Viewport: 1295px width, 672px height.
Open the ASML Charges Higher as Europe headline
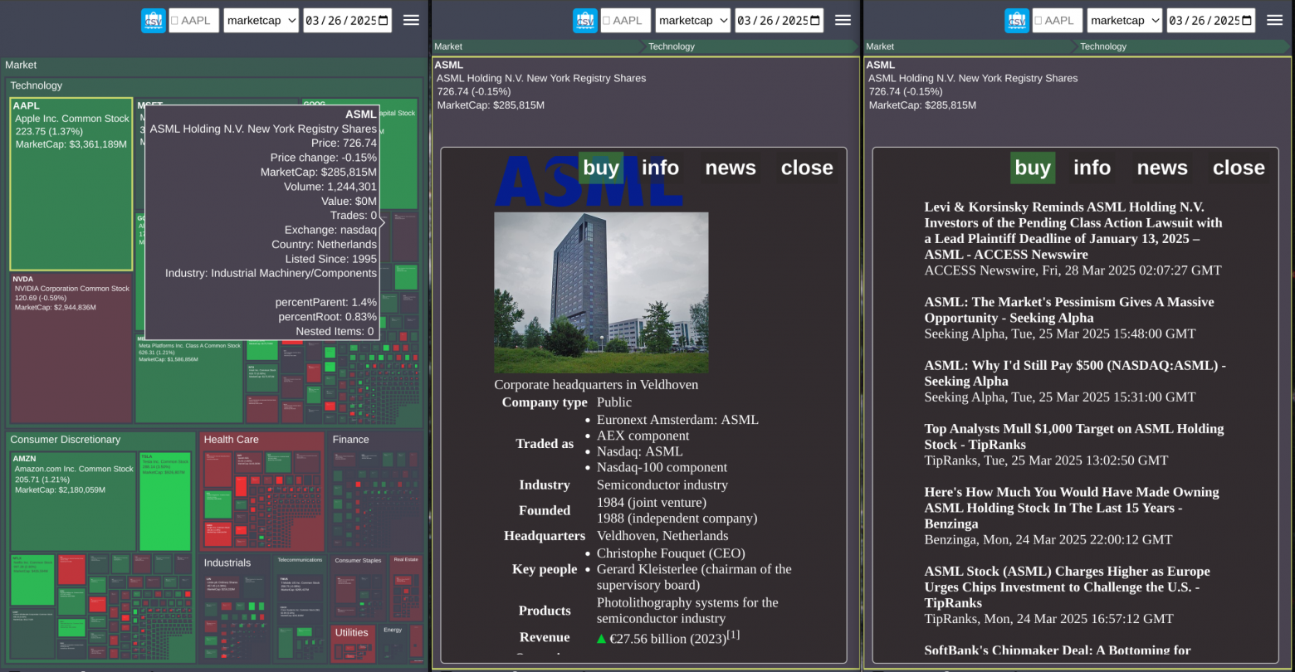coord(1068,587)
